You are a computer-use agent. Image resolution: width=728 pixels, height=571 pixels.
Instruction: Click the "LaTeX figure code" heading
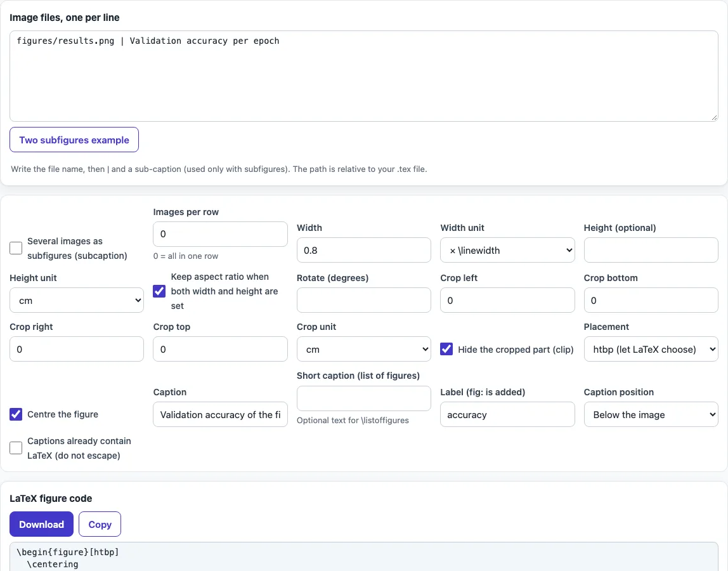[x=51, y=499]
